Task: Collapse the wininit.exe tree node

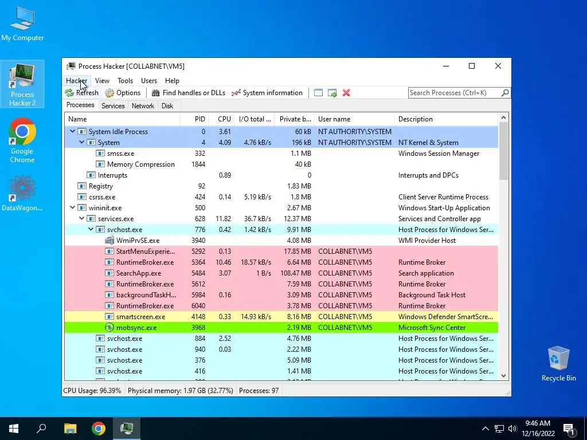Action: click(x=72, y=207)
